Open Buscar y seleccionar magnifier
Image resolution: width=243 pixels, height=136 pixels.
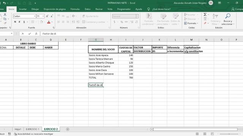(x=228, y=19)
